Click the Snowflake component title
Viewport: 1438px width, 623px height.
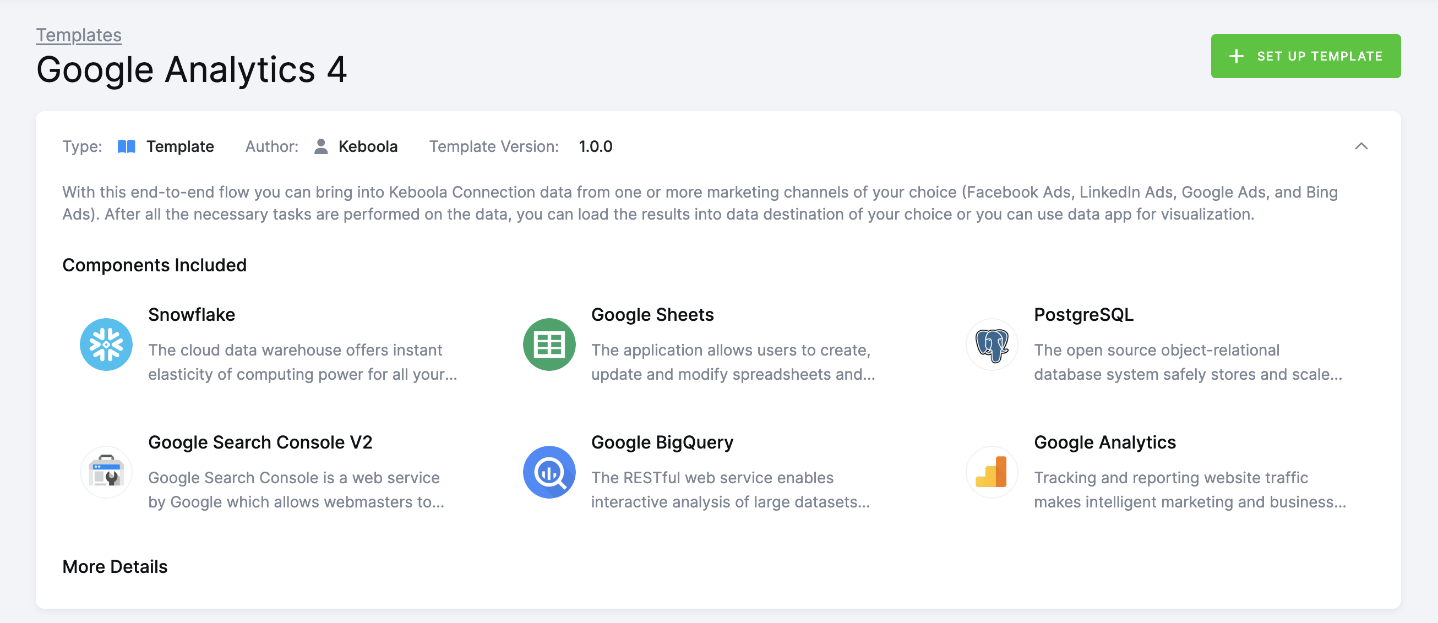pyautogui.click(x=192, y=315)
